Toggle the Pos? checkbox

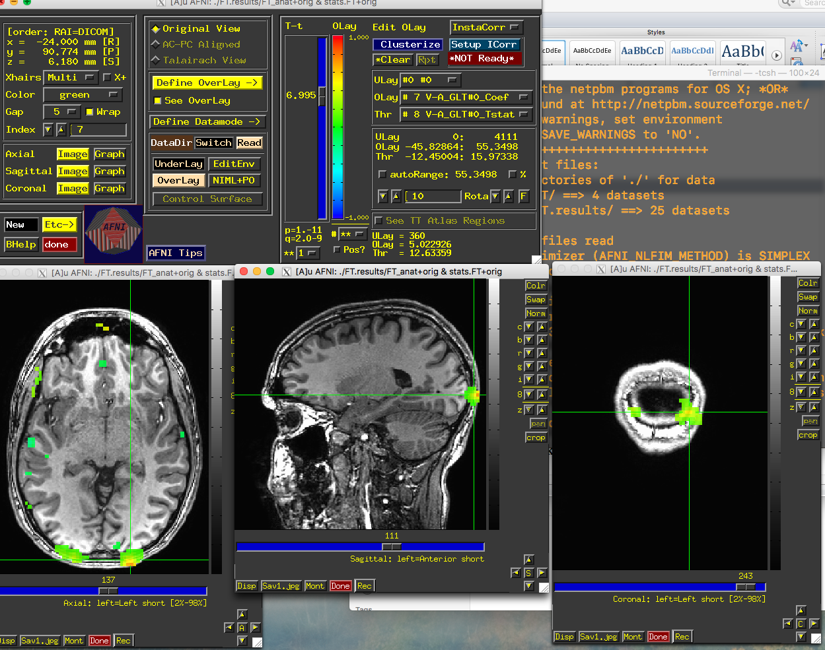[x=349, y=249]
